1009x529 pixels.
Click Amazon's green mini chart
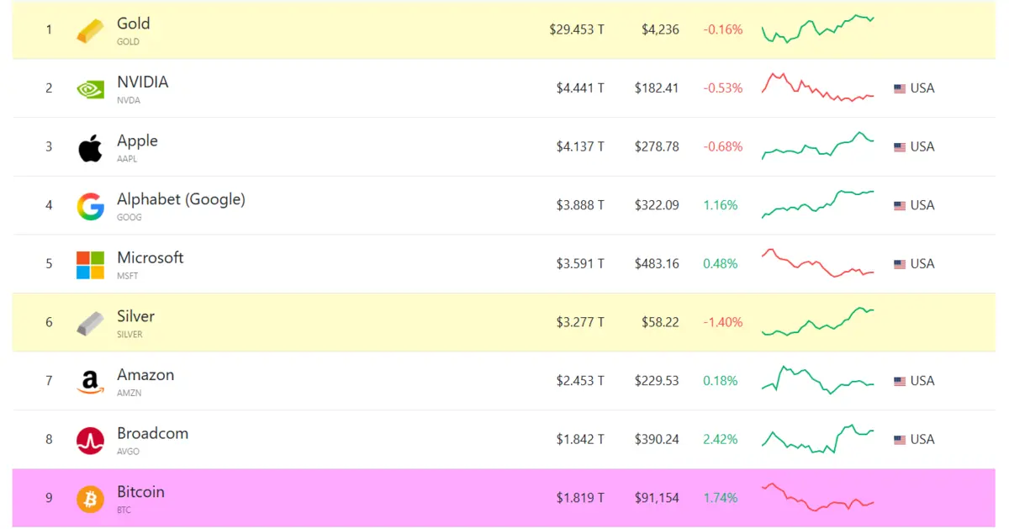click(x=816, y=380)
